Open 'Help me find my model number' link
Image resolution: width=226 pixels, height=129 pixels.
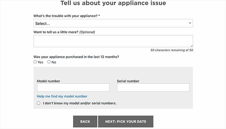point(62,96)
